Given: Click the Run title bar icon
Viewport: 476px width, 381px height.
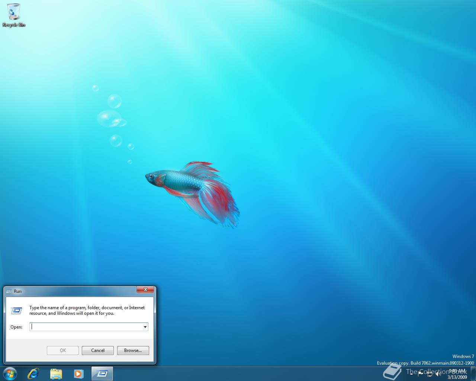Looking at the screenshot, I should (9, 291).
